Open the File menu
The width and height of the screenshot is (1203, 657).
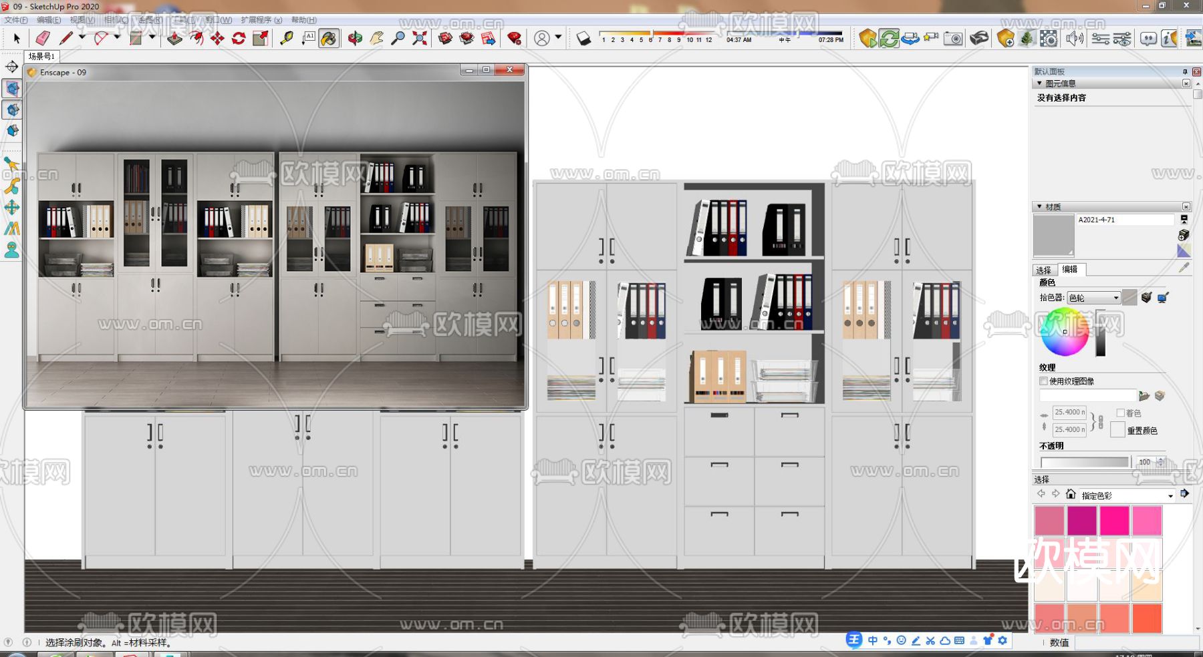16,20
